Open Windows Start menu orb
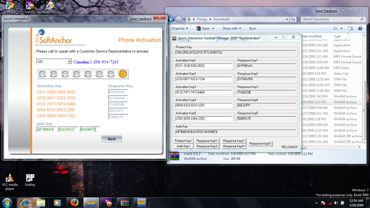 (7, 203)
